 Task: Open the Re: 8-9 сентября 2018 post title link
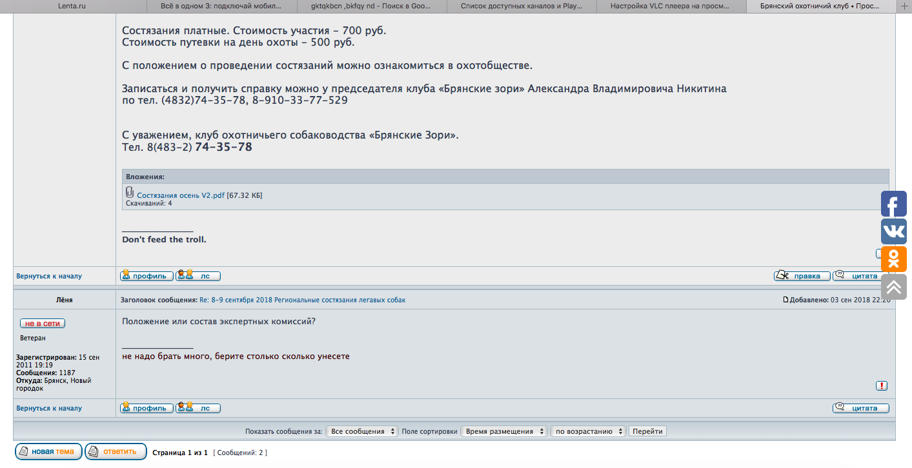[x=302, y=300]
